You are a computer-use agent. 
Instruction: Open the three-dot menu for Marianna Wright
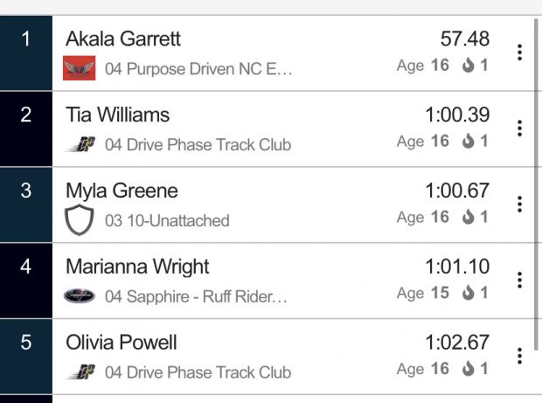tap(519, 280)
